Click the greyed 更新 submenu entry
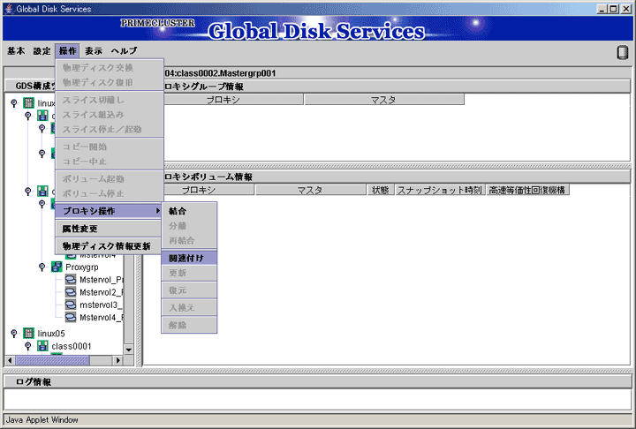 [x=189, y=273]
